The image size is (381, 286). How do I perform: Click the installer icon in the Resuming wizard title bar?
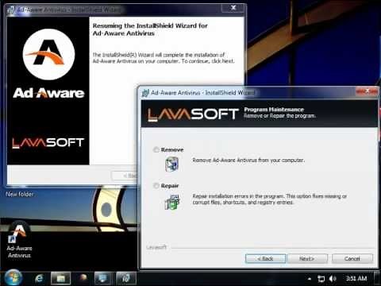point(11,10)
